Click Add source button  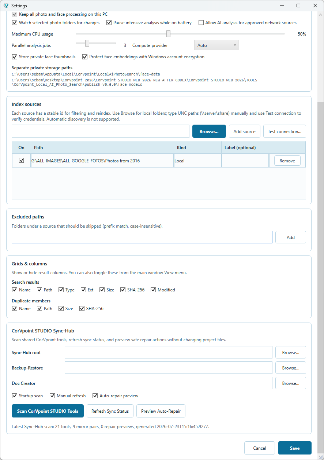point(245,131)
